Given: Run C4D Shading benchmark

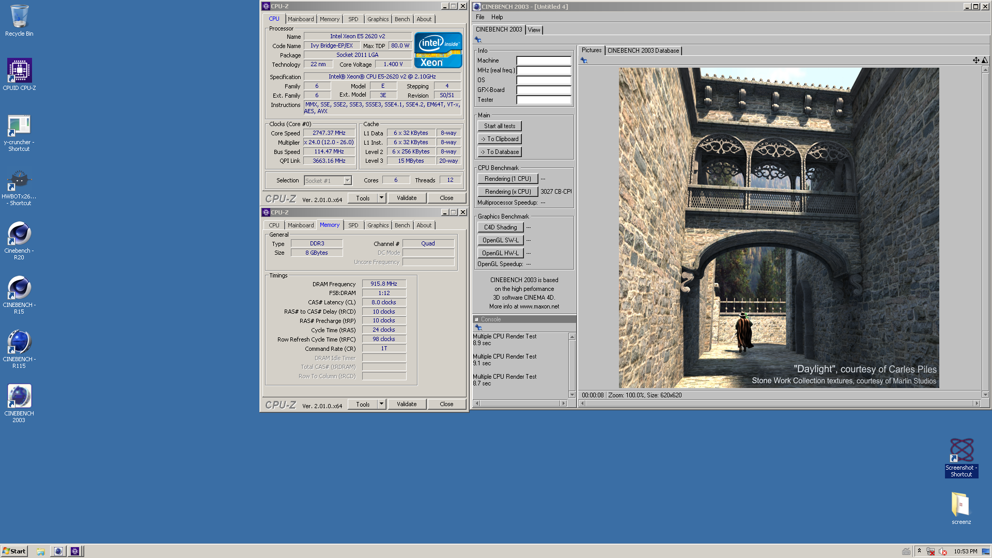Looking at the screenshot, I should click(x=501, y=227).
